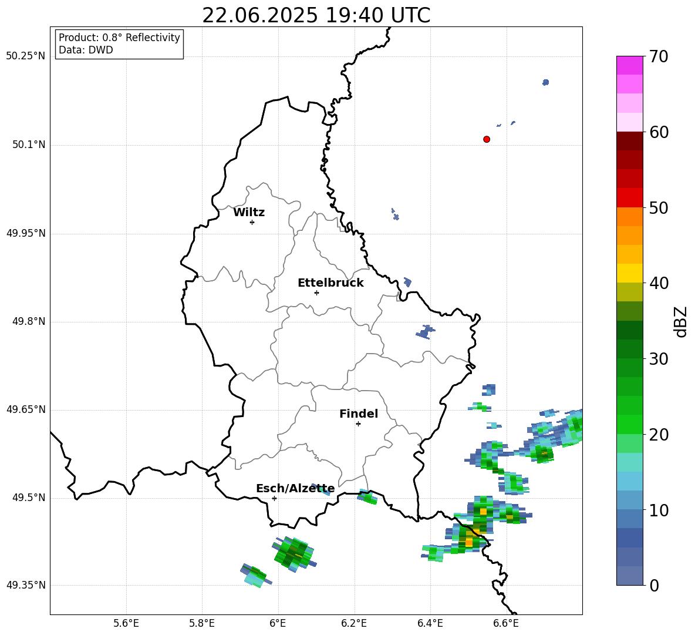This screenshot has height=635, width=695.
Task: Select the Ettelbruck city label
Action: coord(330,283)
